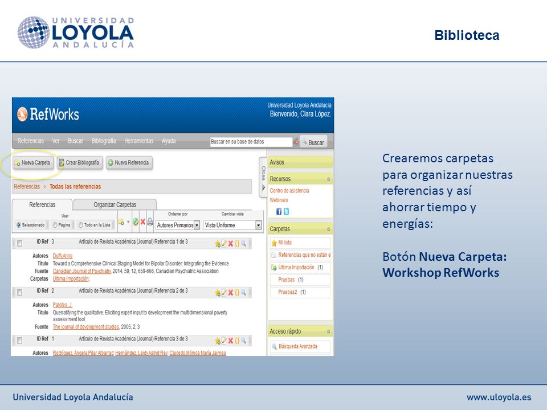
Task: Collapse the Carpetas panel
Action: click(328, 229)
